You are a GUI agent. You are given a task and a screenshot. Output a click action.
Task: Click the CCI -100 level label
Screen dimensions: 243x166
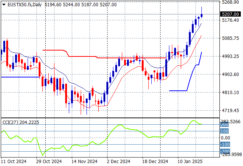(x=225, y=145)
